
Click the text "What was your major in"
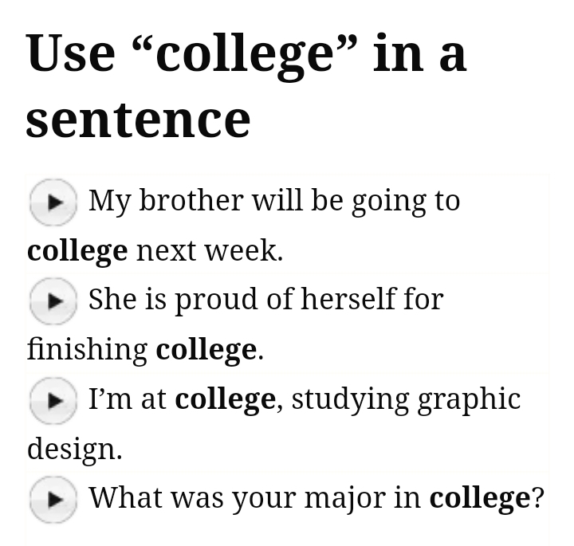254,497
